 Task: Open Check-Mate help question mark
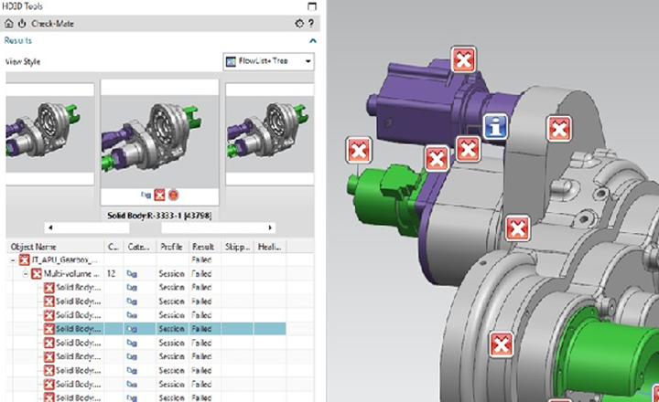pos(311,23)
